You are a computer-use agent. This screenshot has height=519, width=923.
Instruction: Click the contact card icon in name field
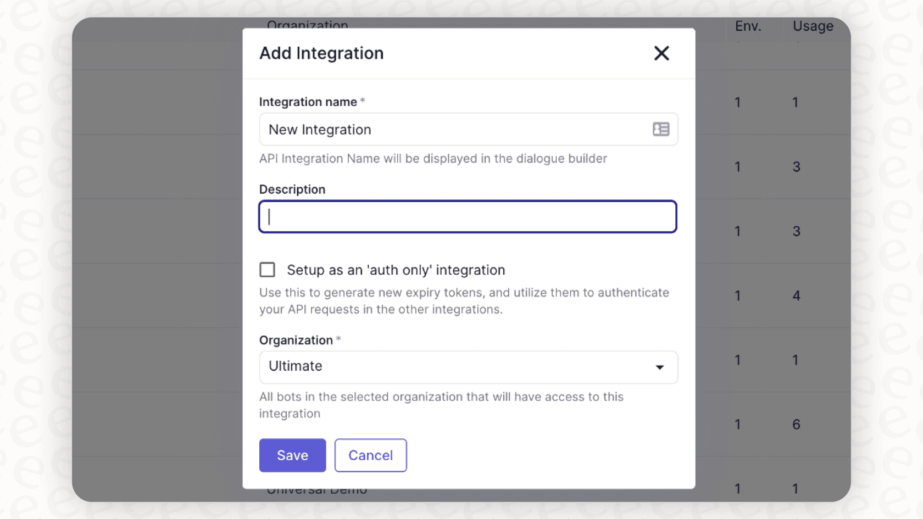click(661, 129)
